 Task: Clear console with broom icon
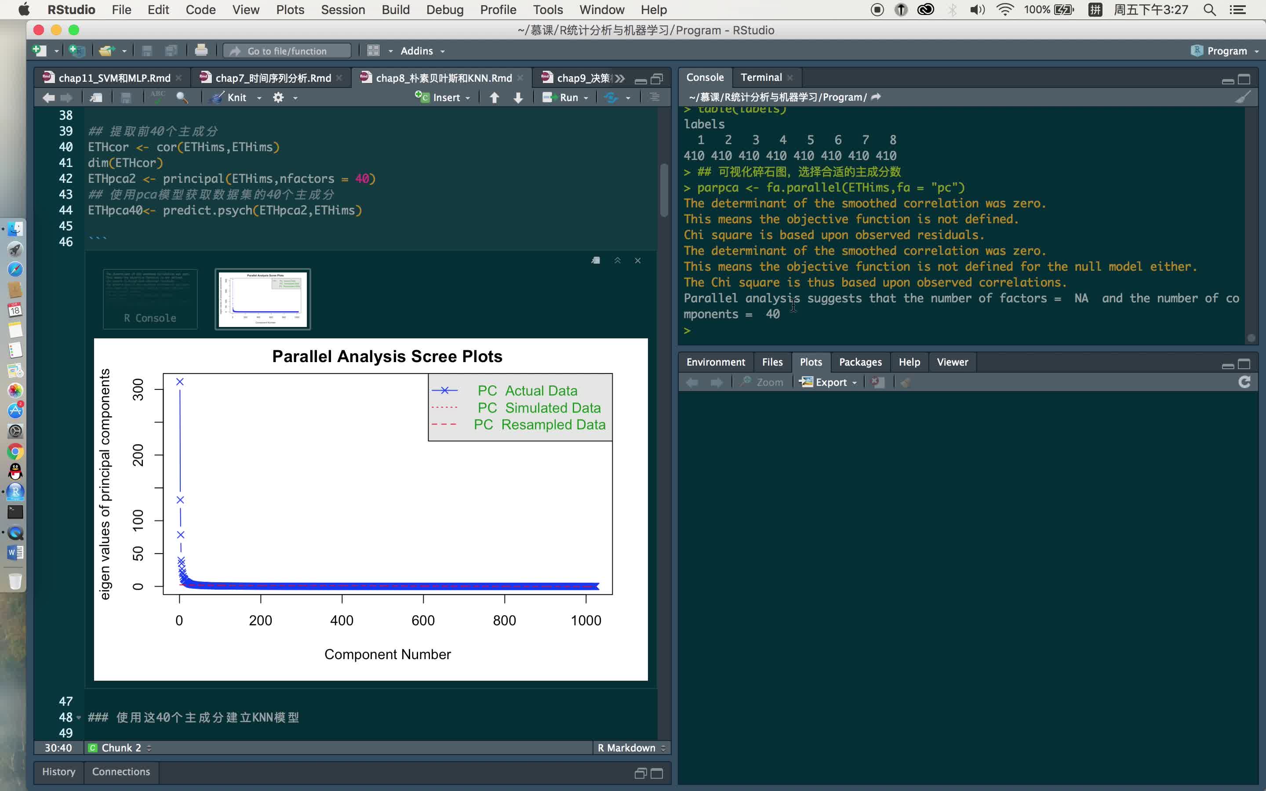pos(1243,97)
